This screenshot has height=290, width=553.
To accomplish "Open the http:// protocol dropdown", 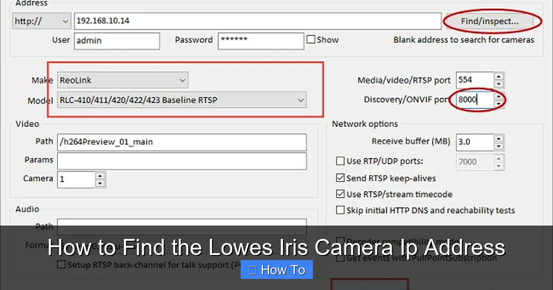I will click(x=41, y=21).
